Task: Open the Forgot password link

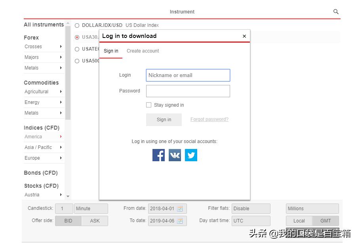Action: coord(209,119)
